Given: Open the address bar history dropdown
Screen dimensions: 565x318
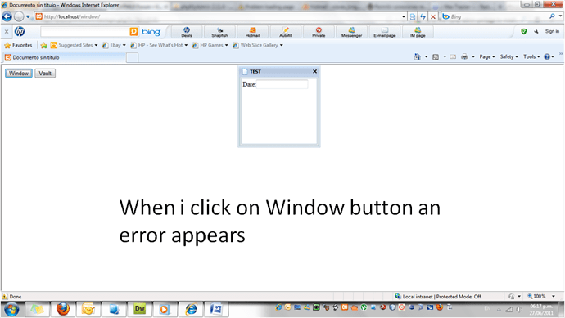Looking at the screenshot, I should click(404, 16).
